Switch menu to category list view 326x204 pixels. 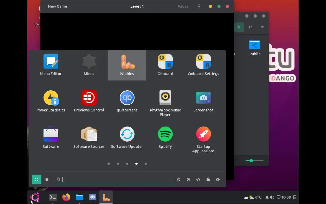coord(46,180)
